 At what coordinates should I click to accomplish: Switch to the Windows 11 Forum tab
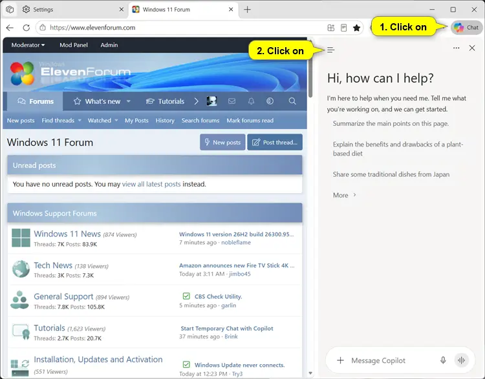pos(183,10)
